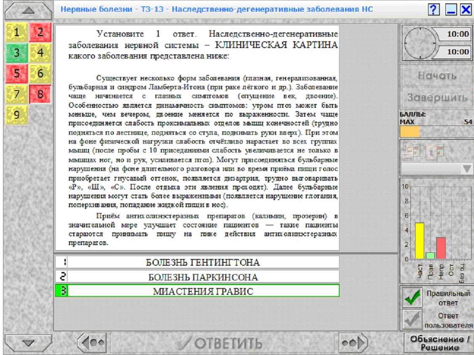The height and width of the screenshot is (355, 474).
Task: Click the number 2 answer marker
Action: coord(62,277)
